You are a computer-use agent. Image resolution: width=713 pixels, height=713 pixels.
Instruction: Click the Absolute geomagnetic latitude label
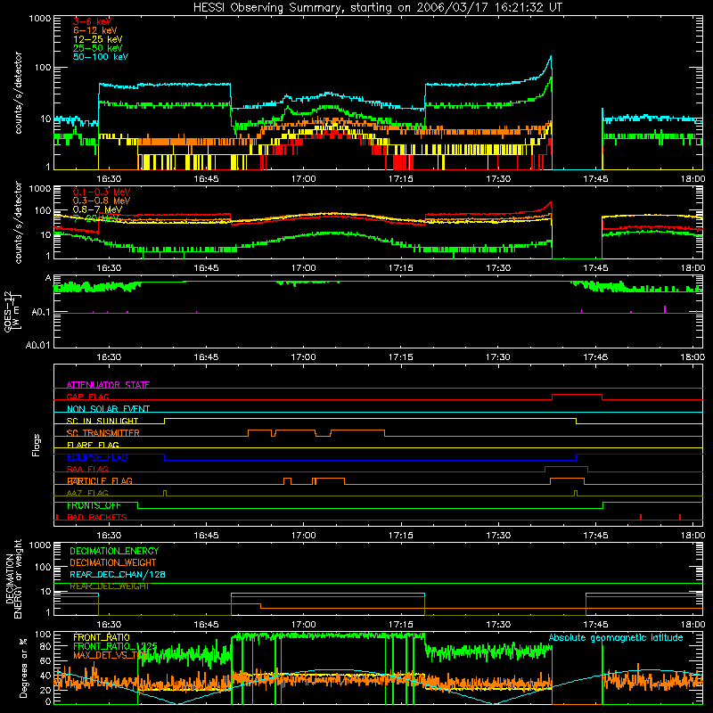pyautogui.click(x=616, y=638)
